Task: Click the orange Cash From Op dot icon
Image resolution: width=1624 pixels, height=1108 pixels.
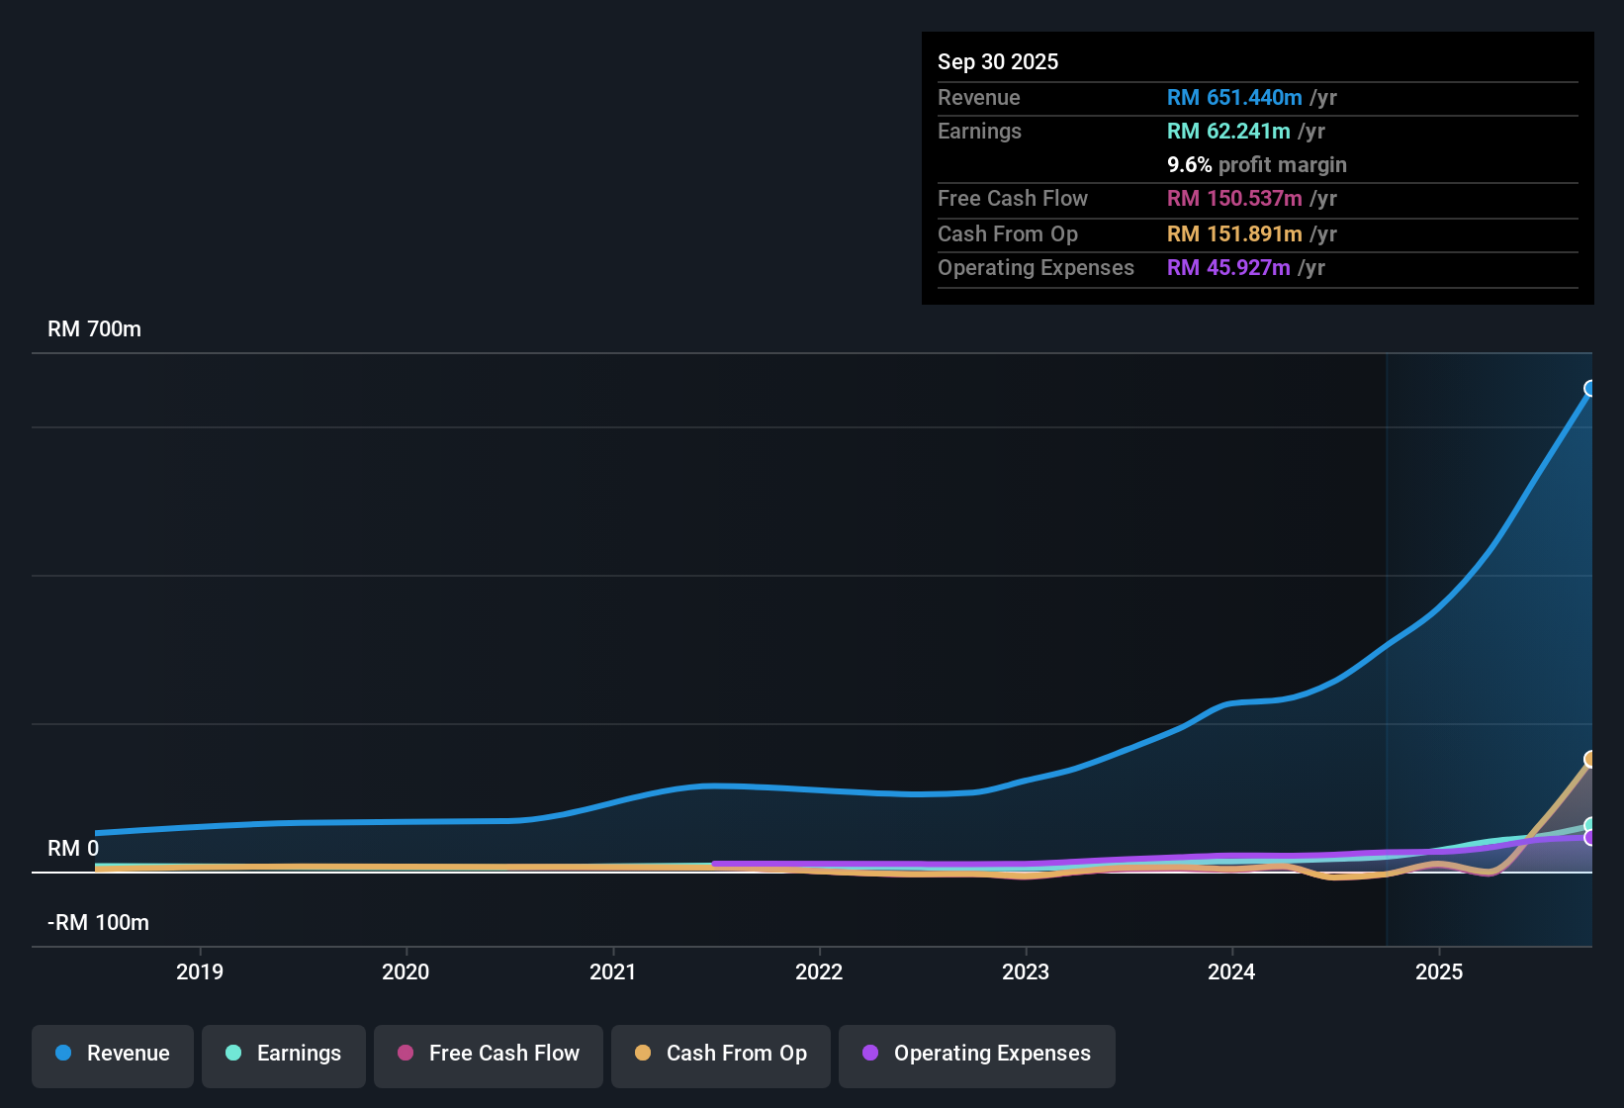Action: pyautogui.click(x=643, y=1054)
